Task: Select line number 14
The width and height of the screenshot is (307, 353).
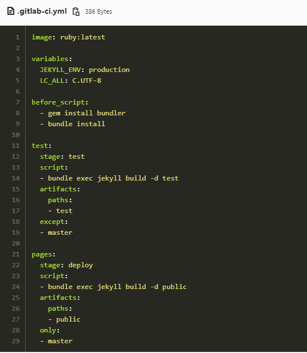Action: [x=16, y=178]
